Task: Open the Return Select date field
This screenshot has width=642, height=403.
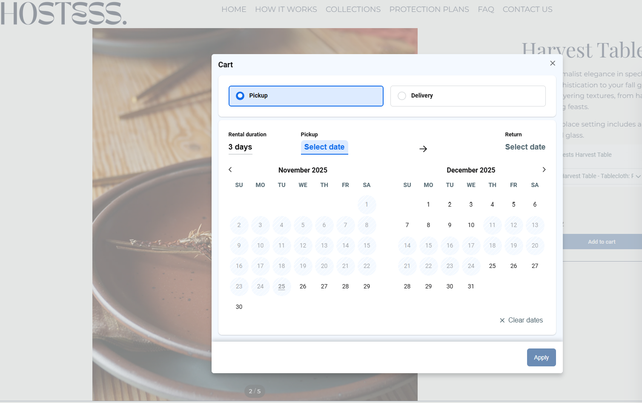Action: pos(525,147)
